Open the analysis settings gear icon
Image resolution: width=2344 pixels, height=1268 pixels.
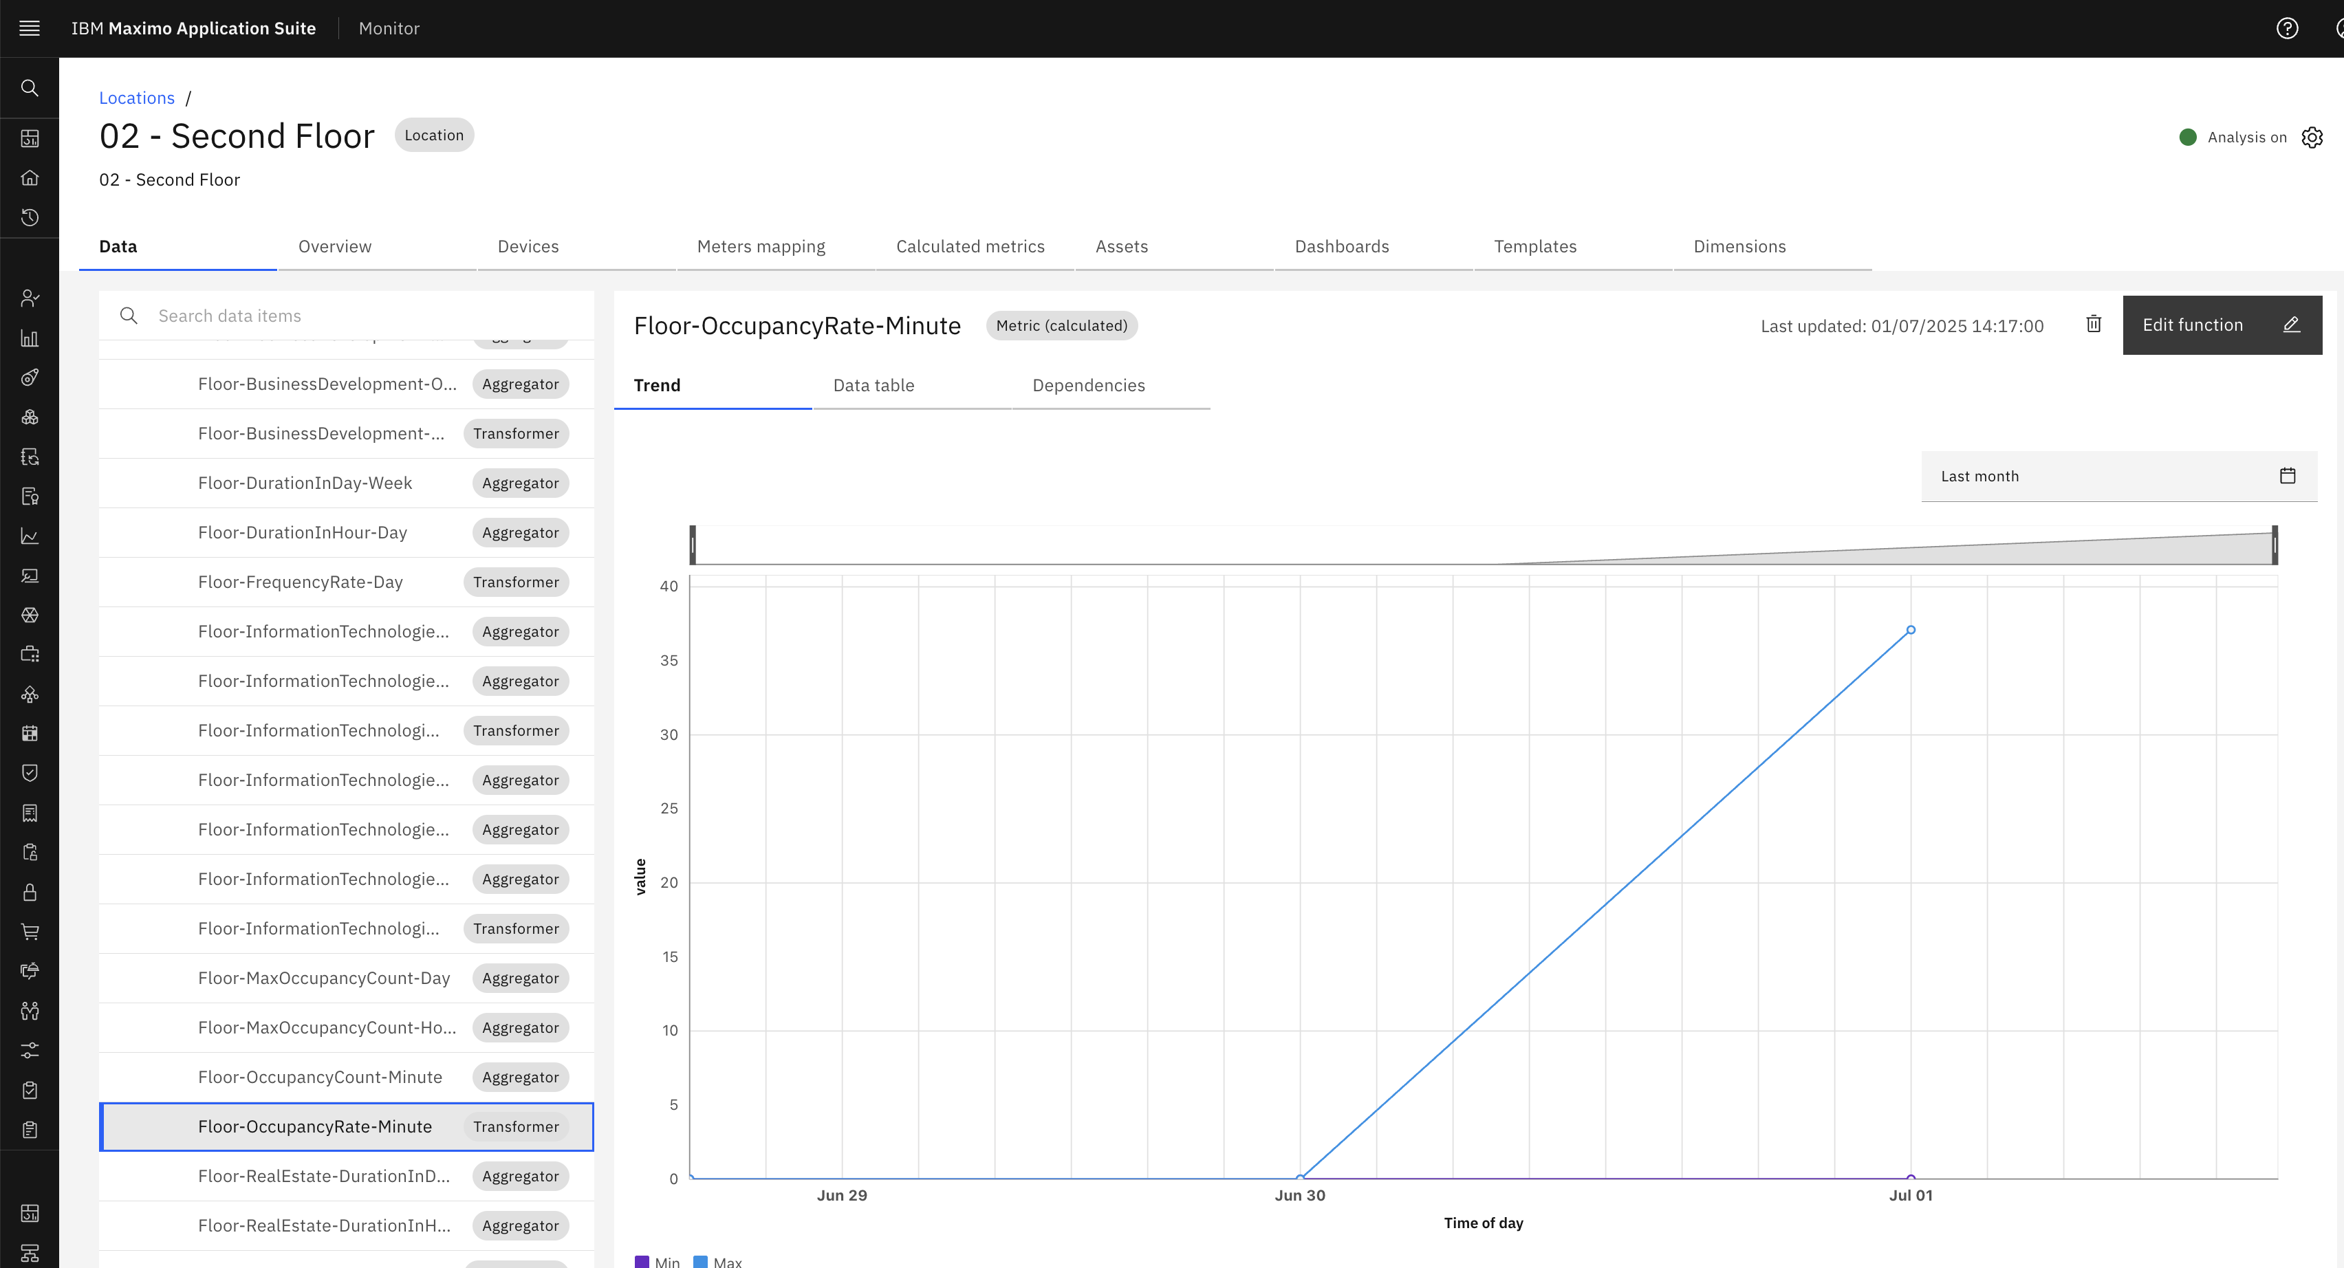click(2312, 138)
